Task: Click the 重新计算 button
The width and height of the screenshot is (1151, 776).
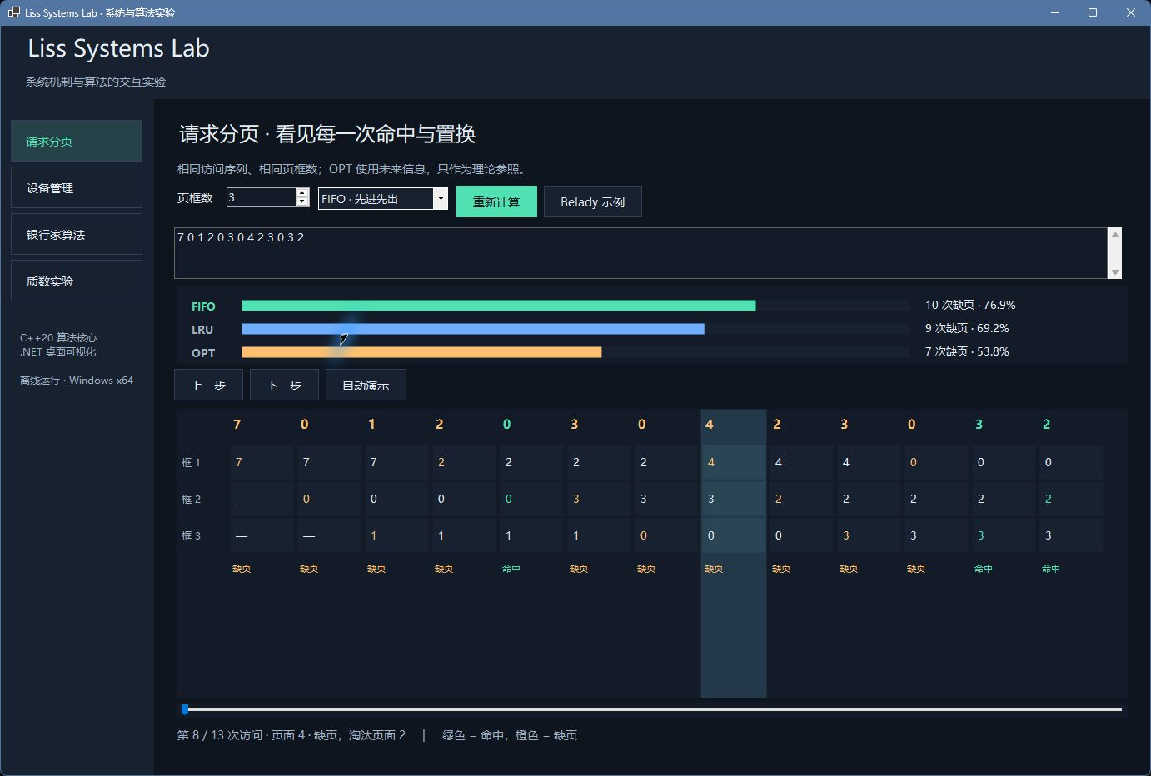Action: click(x=496, y=201)
